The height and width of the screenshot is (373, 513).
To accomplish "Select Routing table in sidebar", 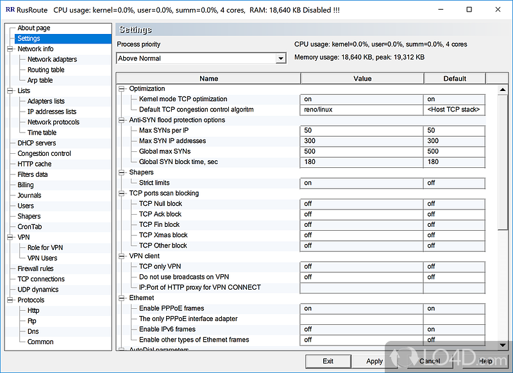I will coord(46,70).
